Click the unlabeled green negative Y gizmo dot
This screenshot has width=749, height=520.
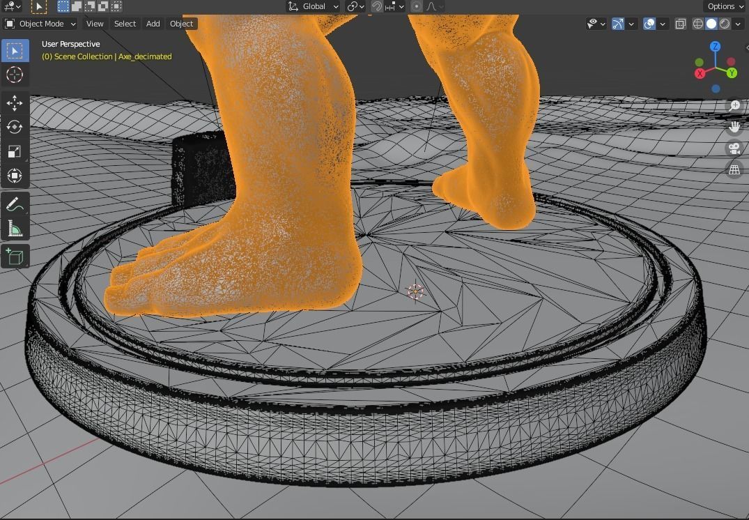click(x=700, y=62)
